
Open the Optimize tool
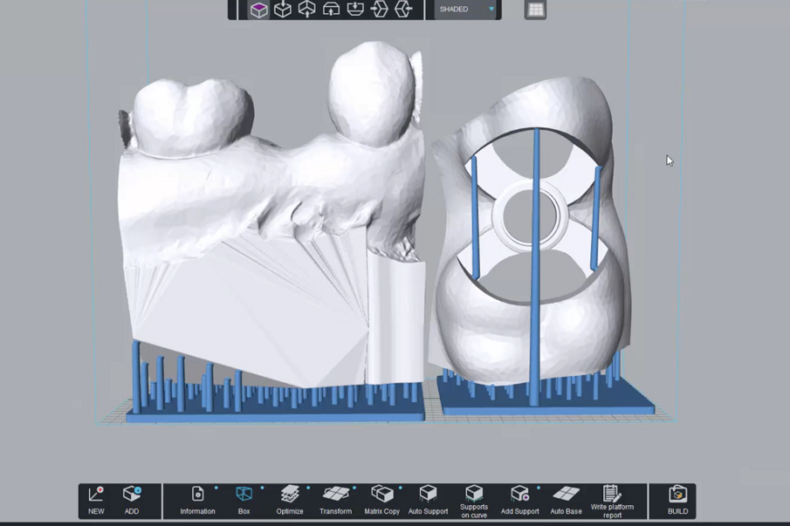(x=290, y=500)
